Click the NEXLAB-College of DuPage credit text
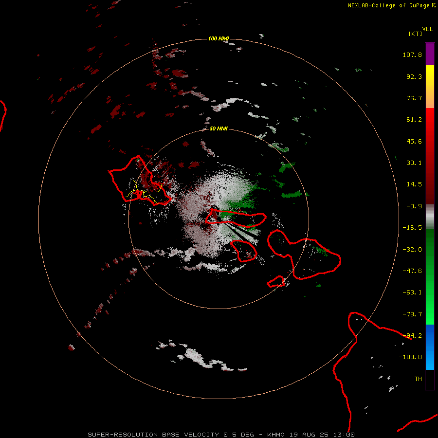The width and height of the screenshot is (438, 438). pyautogui.click(x=388, y=5)
